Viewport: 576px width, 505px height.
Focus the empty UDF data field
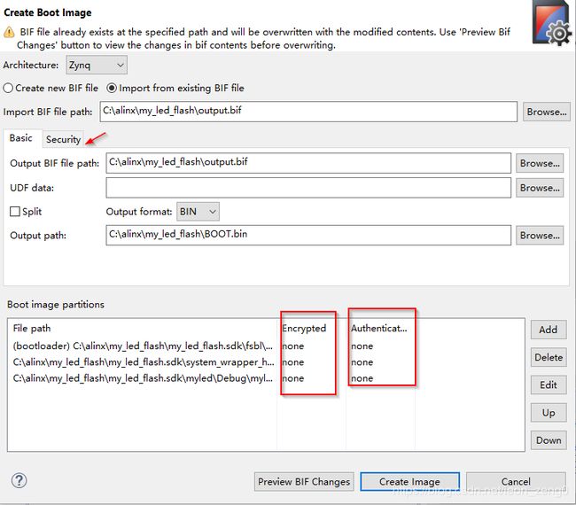pos(308,188)
